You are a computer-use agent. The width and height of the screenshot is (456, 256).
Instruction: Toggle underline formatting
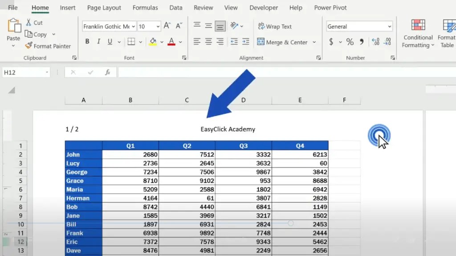pyautogui.click(x=109, y=41)
